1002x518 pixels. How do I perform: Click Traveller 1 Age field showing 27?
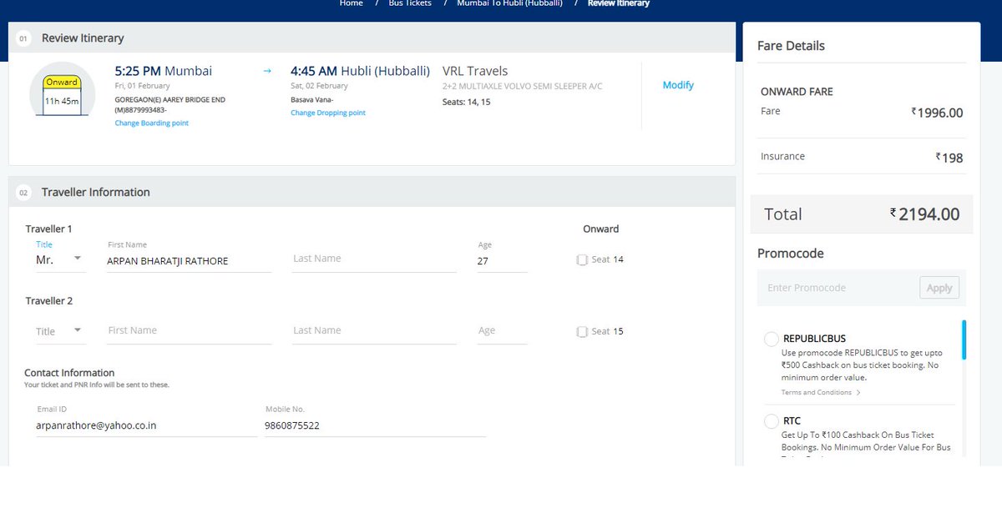click(502, 261)
